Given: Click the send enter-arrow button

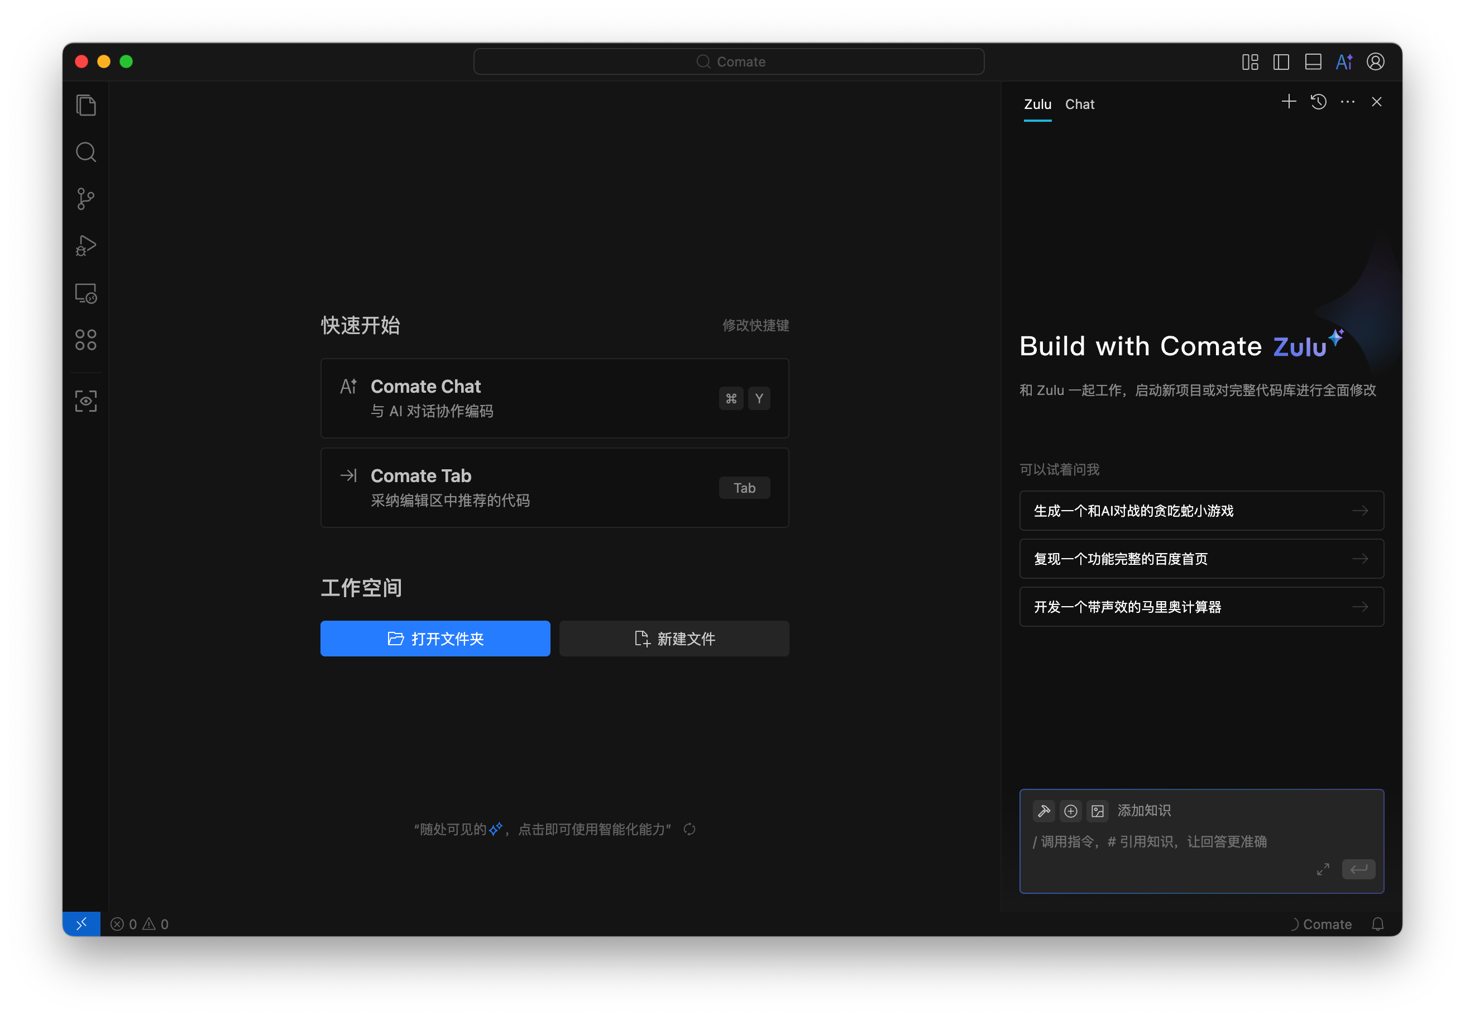Looking at the screenshot, I should pos(1358,869).
